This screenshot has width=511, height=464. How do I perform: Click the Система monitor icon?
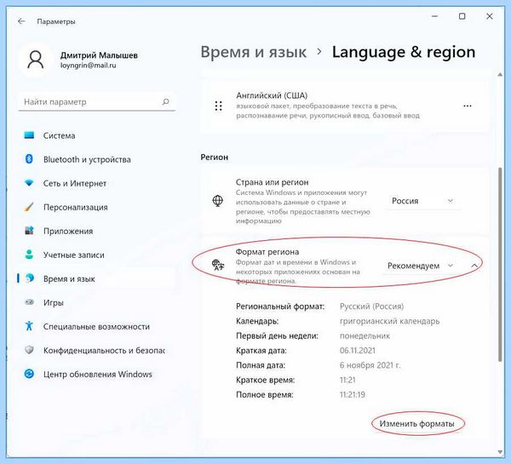tap(29, 135)
